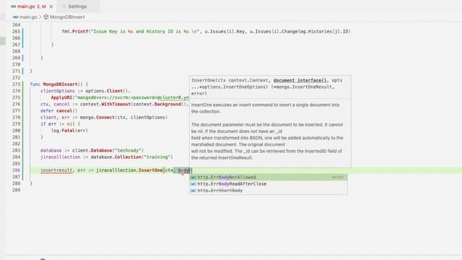This screenshot has width=462, height=260.
Task: Click line number 273 in gutter
Action: pyautogui.click(x=16, y=84)
